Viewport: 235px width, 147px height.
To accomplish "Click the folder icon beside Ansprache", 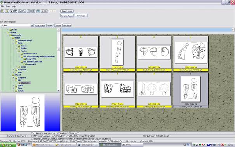I will [10, 35].
